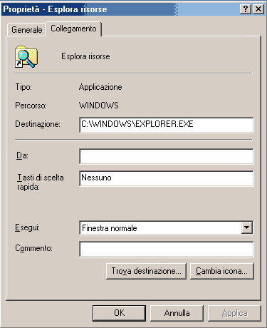Click the Applicazione type value
Viewport: 267px width, 328px height.
tap(100, 87)
